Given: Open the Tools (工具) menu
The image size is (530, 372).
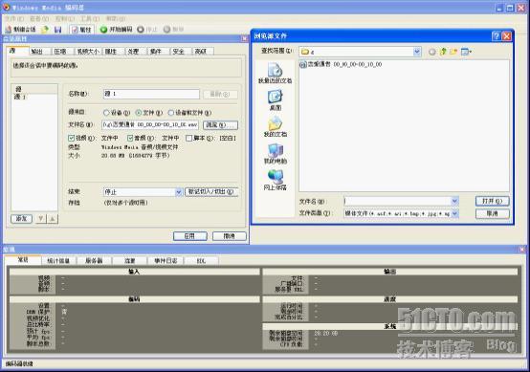Looking at the screenshot, I should click(x=90, y=18).
